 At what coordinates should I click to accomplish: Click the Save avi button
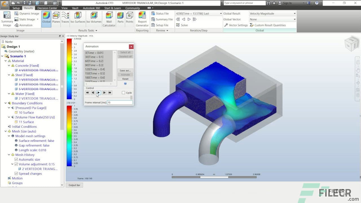pyautogui.click(x=125, y=70)
